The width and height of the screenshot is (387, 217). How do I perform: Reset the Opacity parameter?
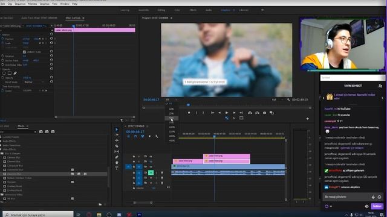[51, 77]
